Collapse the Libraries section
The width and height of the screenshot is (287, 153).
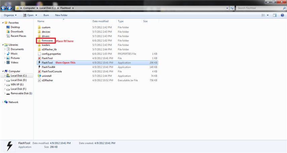[3, 45]
